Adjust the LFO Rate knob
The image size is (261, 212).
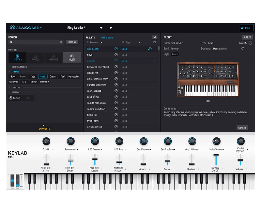[x=119, y=141]
